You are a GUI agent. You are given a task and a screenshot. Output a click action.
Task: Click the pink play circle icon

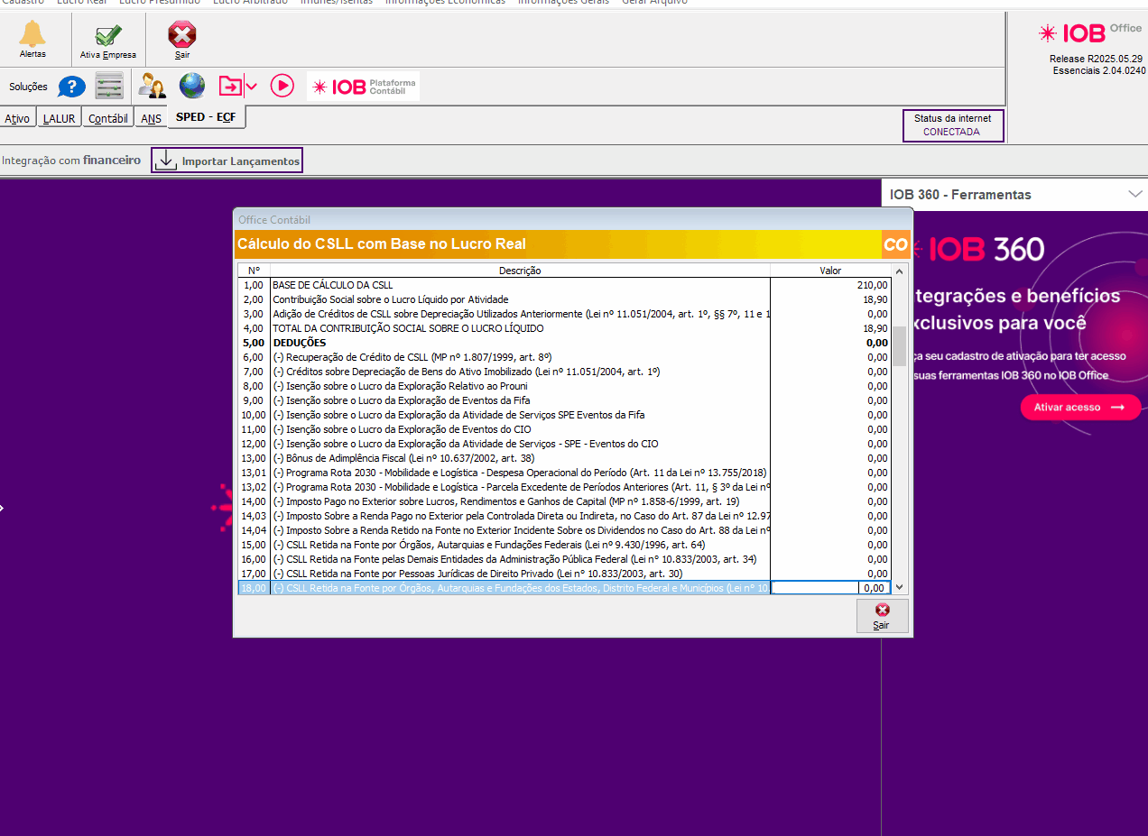[x=282, y=87]
